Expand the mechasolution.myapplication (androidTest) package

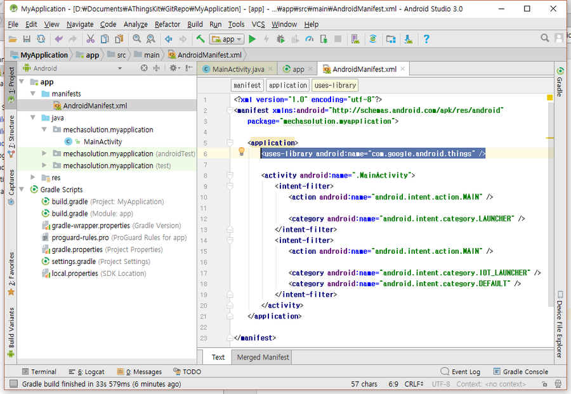pos(44,154)
